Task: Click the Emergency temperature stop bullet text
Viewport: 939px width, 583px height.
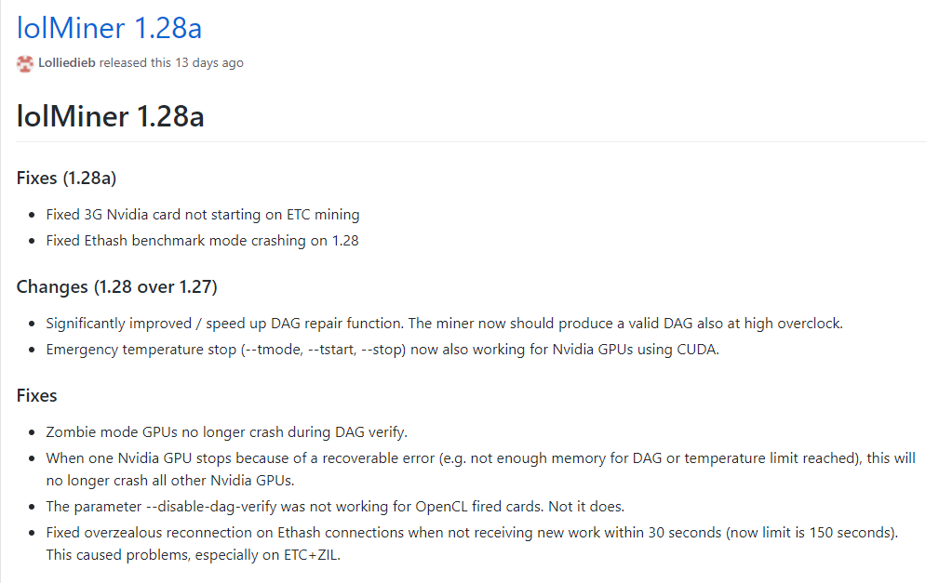Action: (382, 350)
